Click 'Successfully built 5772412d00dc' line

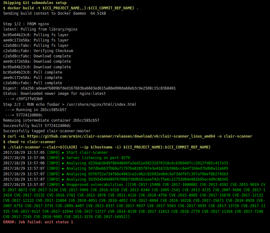click(37, 126)
